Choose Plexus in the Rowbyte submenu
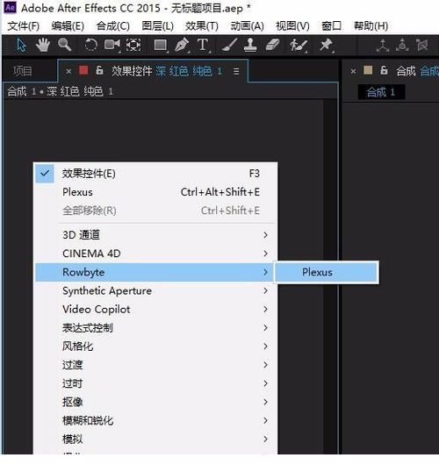The image size is (439, 472). coord(327,272)
